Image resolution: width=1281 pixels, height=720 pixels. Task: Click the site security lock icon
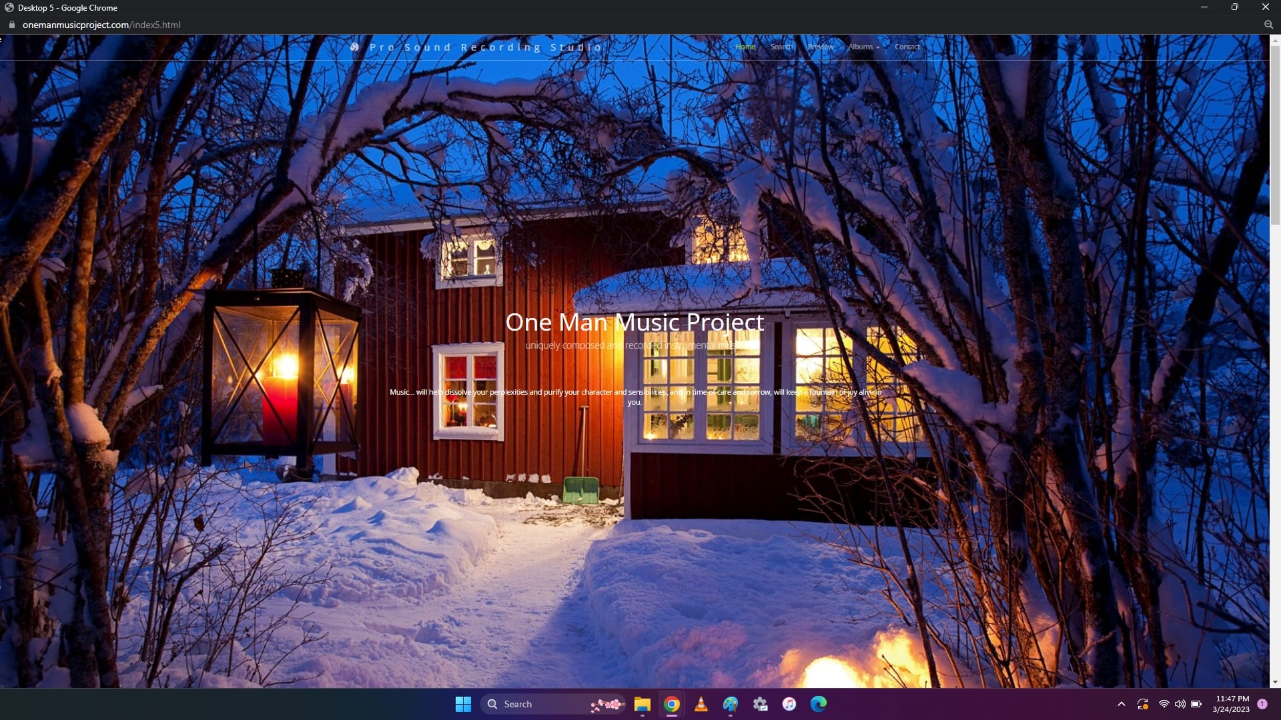click(11, 25)
